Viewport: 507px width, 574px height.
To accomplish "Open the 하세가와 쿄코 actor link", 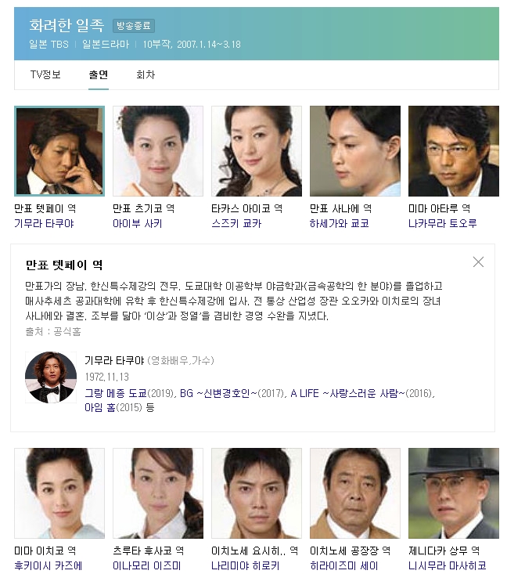I will pyautogui.click(x=339, y=223).
